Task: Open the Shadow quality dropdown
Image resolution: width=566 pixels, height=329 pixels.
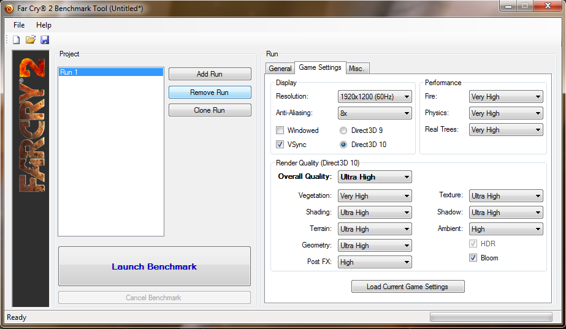Action: pyautogui.click(x=506, y=213)
